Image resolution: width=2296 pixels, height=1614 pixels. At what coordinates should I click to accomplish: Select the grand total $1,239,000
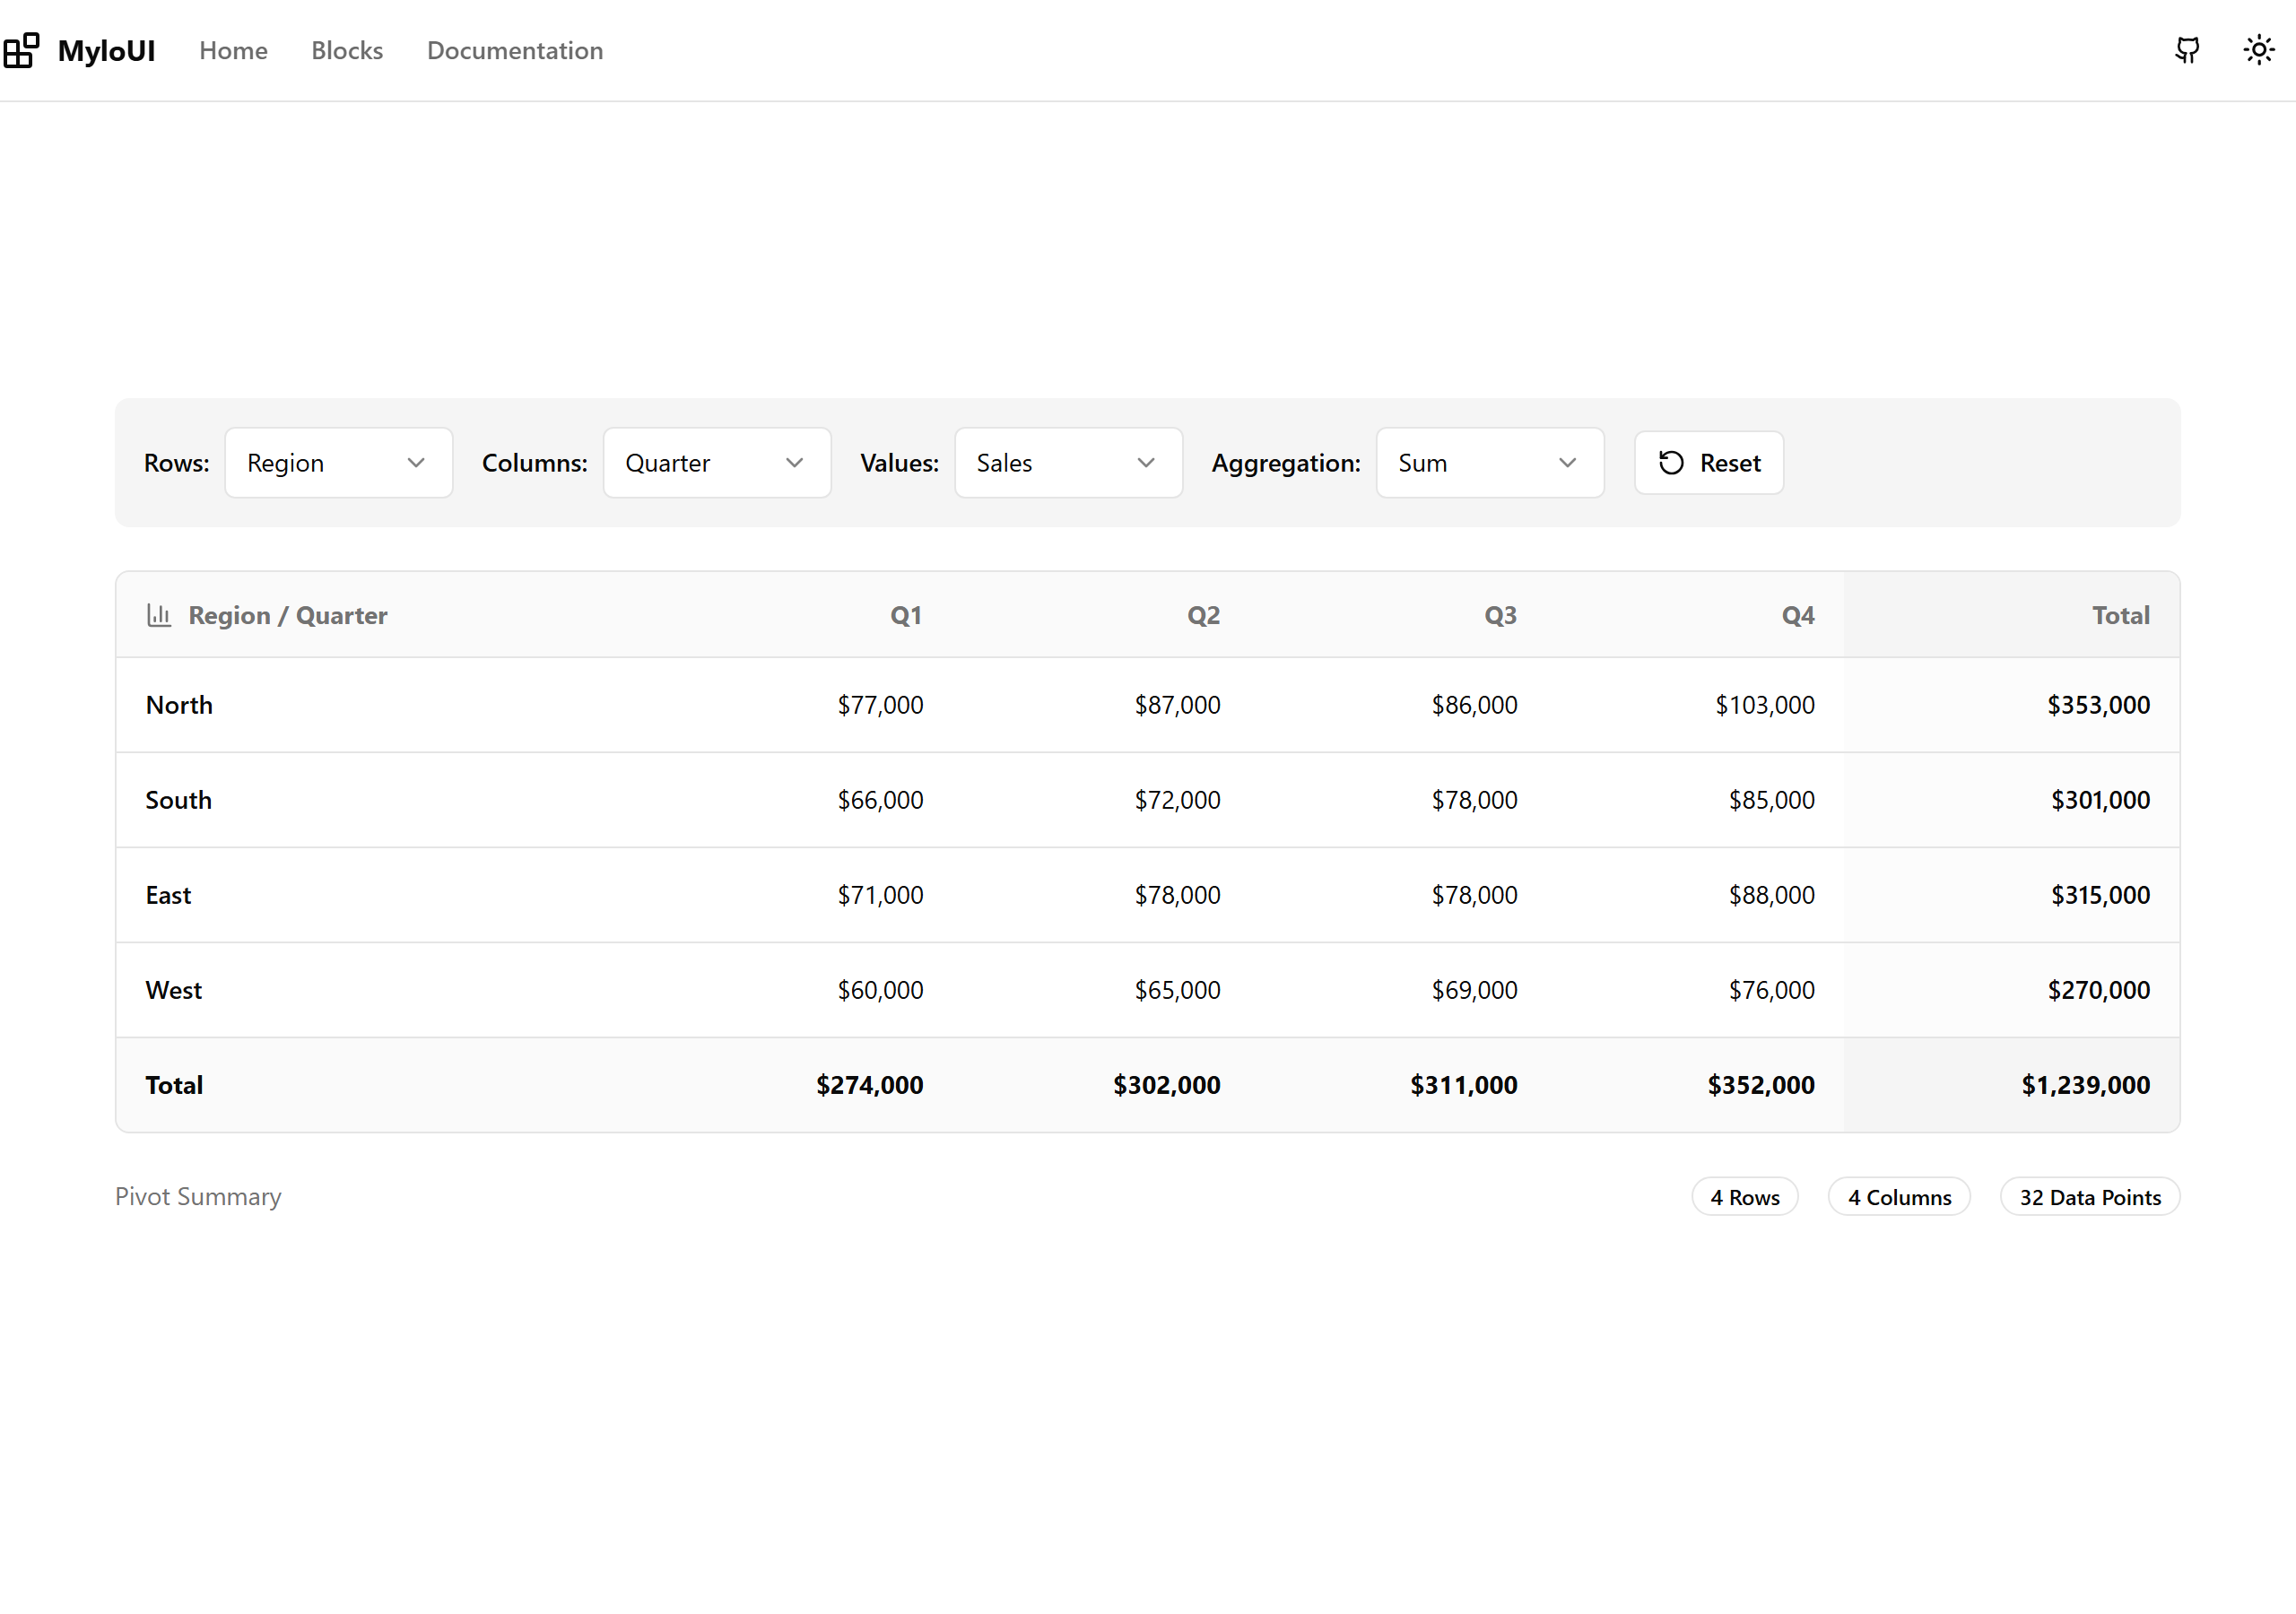click(2085, 1085)
